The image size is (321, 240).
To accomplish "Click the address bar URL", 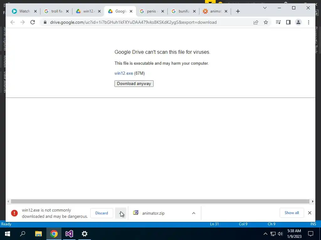I will [133, 22].
